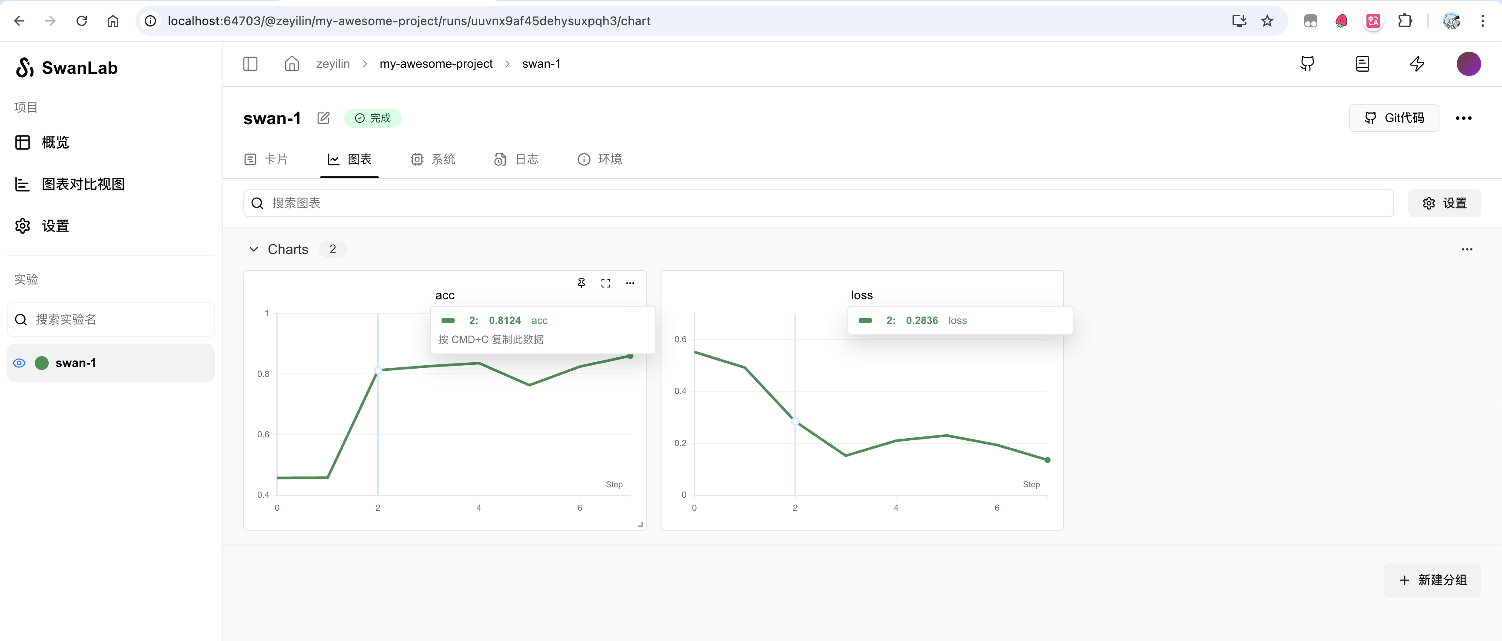Click the edit experiment name pencil icon
The height and width of the screenshot is (641, 1502).
point(324,118)
